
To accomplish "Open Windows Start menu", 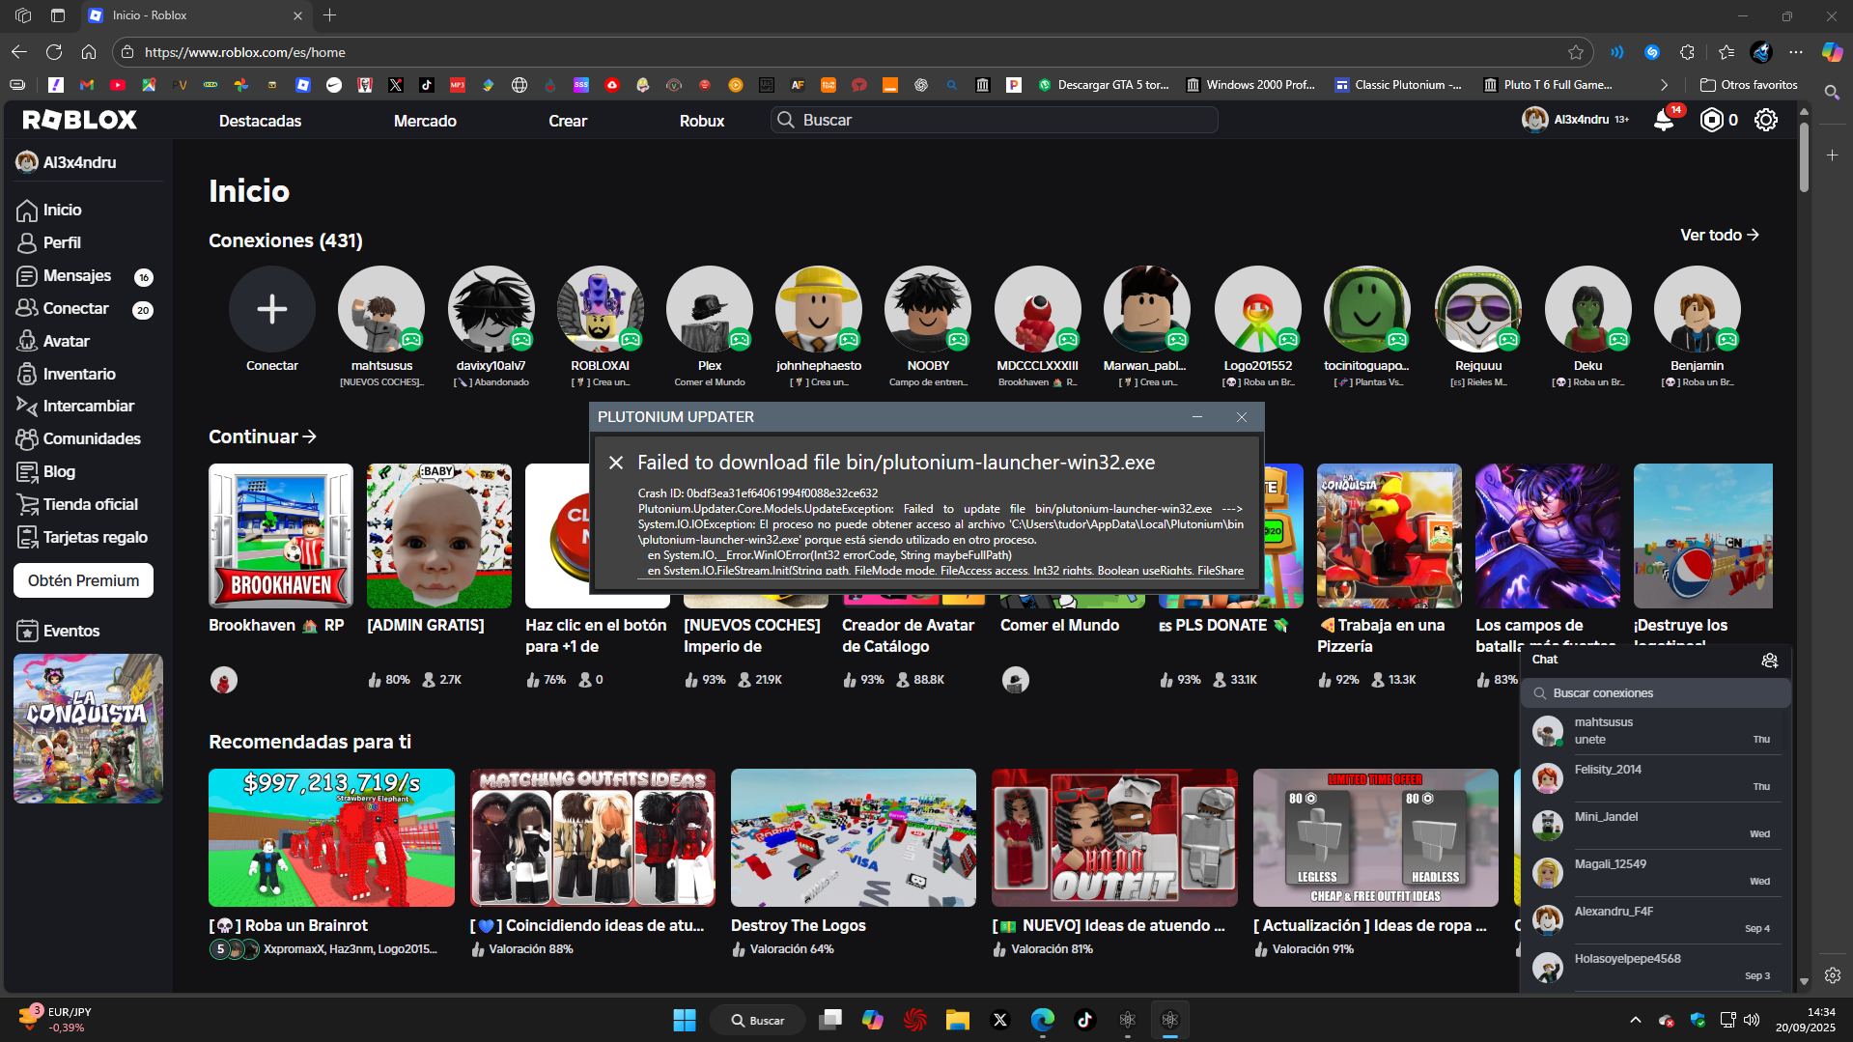I will (685, 1020).
